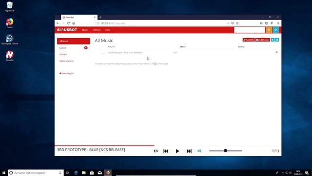
Task: Click the orange button beside search field
Action: tap(269, 30)
